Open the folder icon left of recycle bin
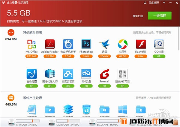The width and height of the screenshot is (180, 127). click(x=50, y=109)
